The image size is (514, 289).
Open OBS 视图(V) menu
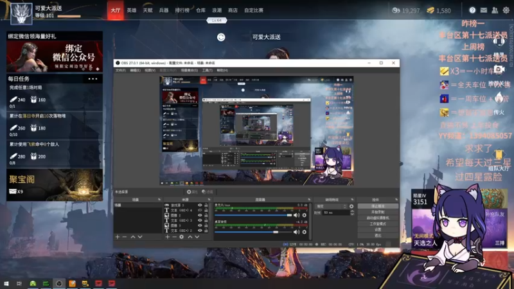pyautogui.click(x=150, y=71)
